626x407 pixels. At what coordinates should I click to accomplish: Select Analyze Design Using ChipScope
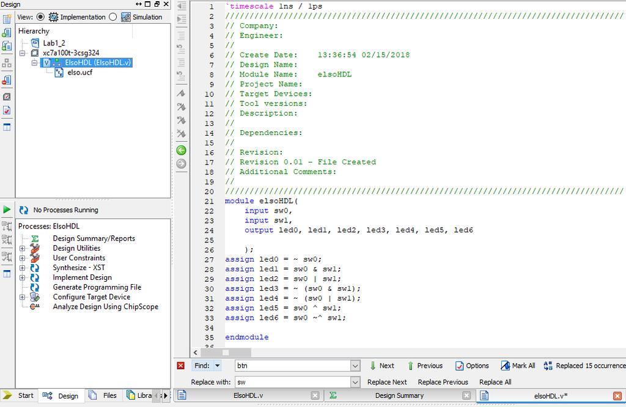pos(105,307)
